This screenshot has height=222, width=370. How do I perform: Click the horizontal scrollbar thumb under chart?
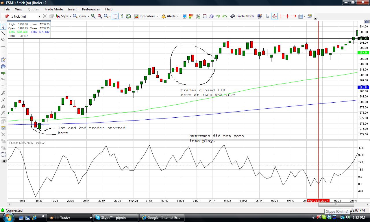(336, 204)
